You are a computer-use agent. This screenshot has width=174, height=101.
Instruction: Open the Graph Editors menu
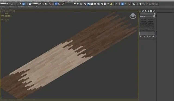[x=38, y=1]
